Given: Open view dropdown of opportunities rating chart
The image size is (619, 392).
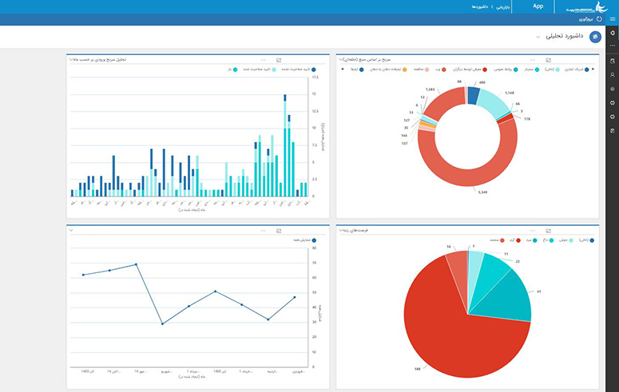Looking at the screenshot, I should (x=338, y=231).
